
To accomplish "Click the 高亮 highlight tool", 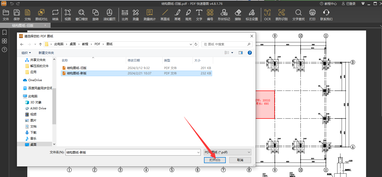I will click(x=188, y=15).
